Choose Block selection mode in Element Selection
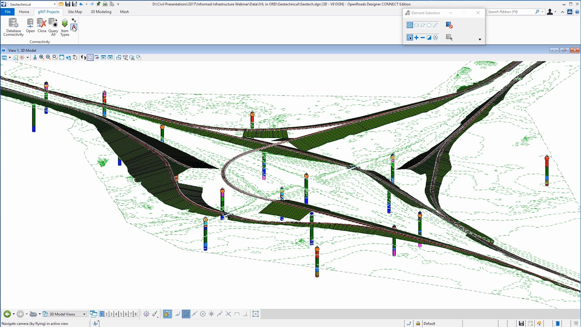This screenshot has width=581, height=327. click(x=416, y=25)
